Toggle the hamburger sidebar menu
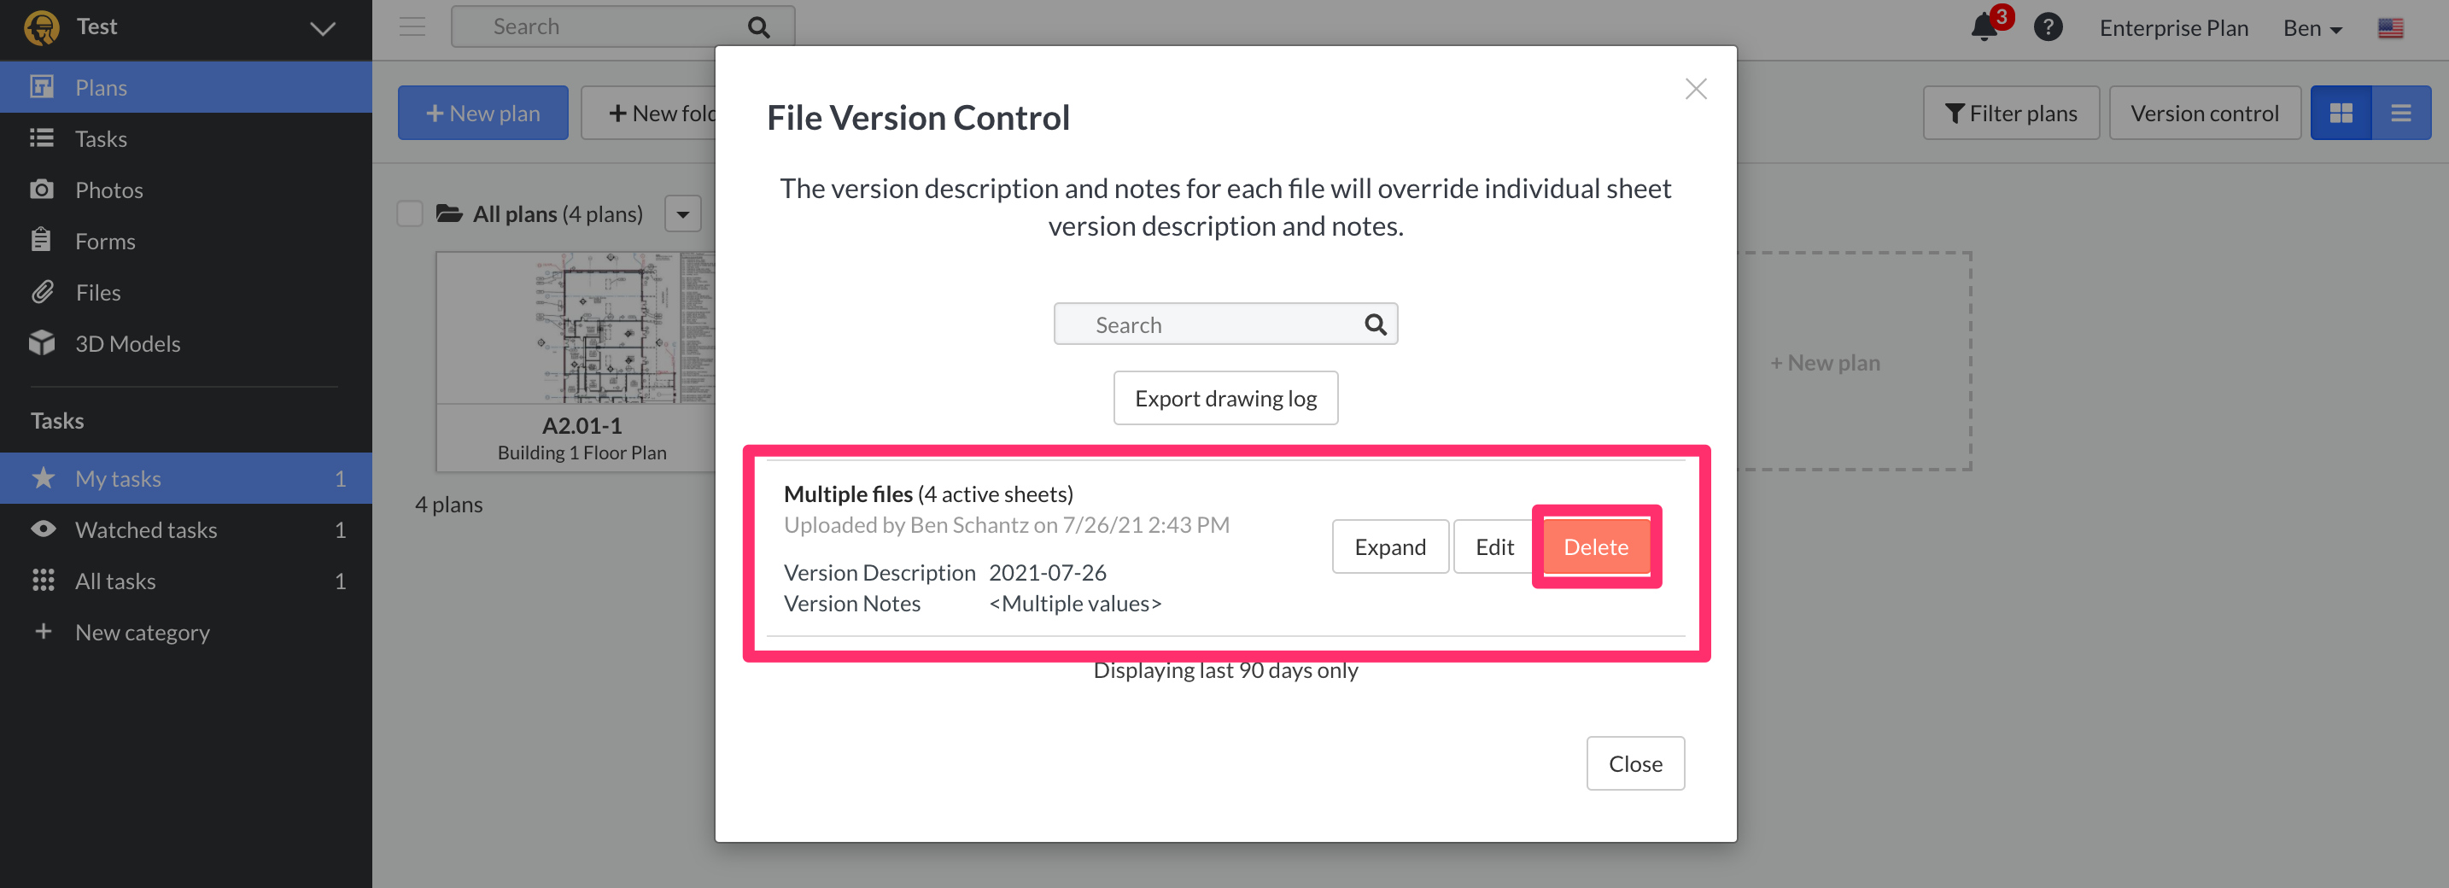 pos(412,26)
